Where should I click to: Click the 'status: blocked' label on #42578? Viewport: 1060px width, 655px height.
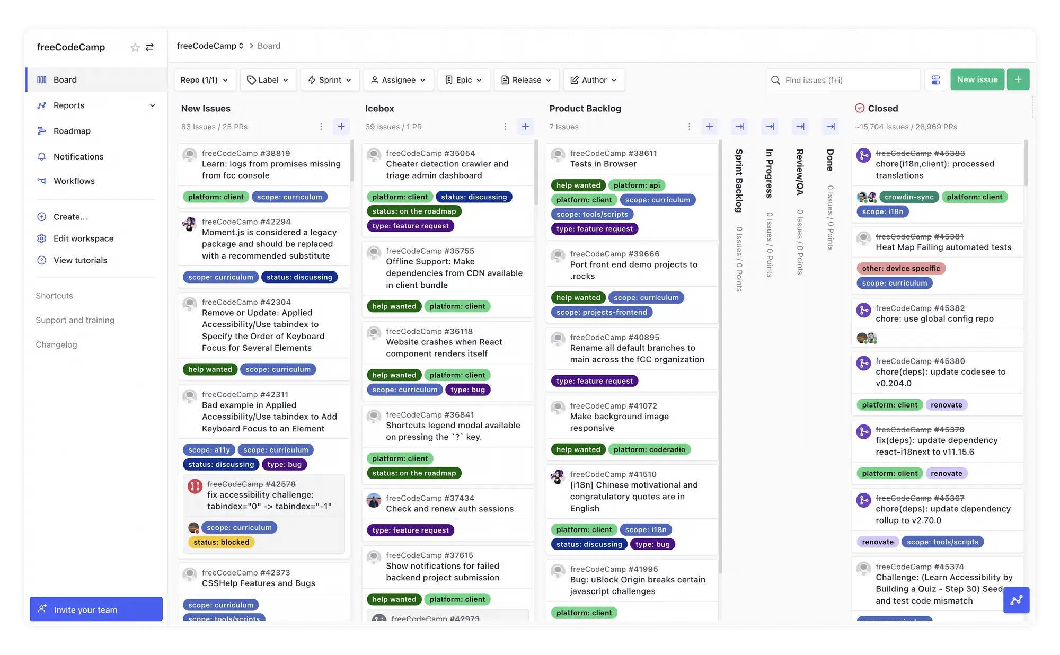pyautogui.click(x=222, y=542)
